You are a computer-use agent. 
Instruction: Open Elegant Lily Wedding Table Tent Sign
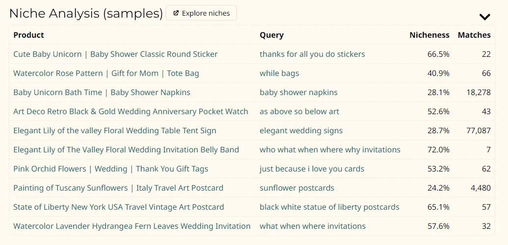click(115, 130)
